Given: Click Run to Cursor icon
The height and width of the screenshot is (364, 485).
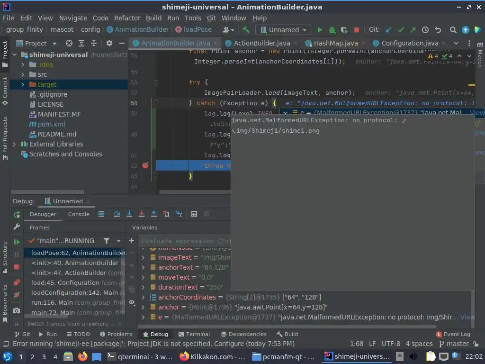Looking at the screenshot, I should click(x=179, y=214).
